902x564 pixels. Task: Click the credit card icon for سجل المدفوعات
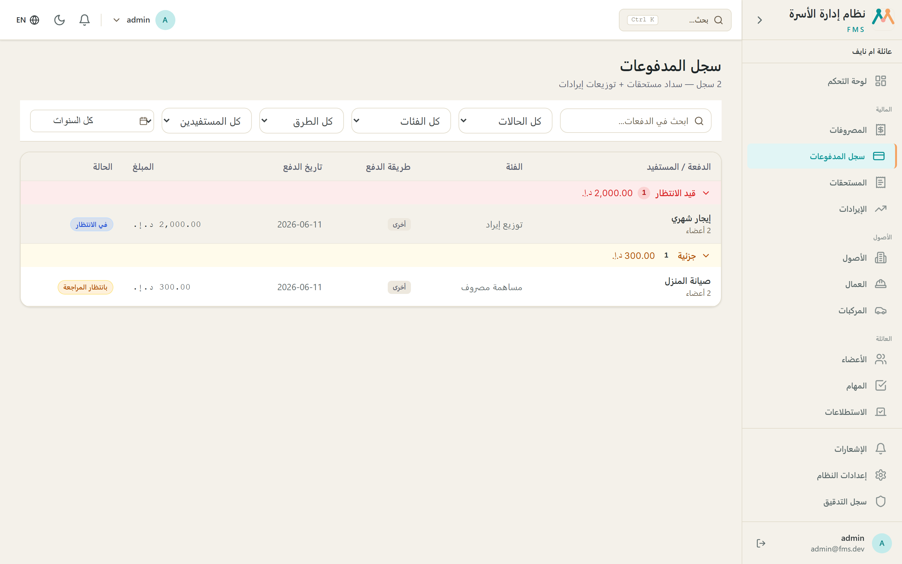(879, 156)
